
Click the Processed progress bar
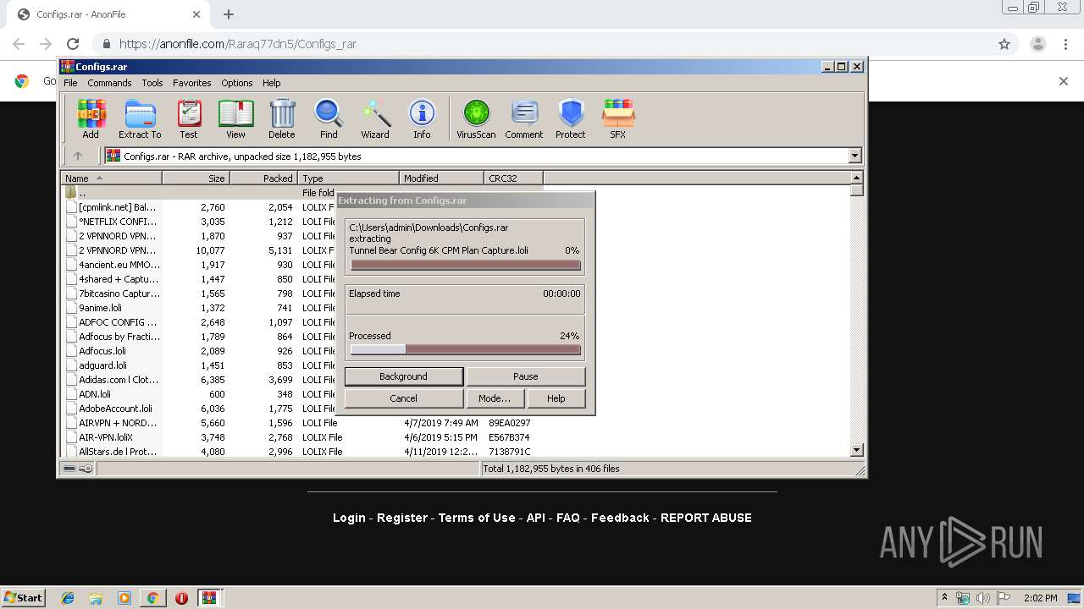tap(466, 349)
